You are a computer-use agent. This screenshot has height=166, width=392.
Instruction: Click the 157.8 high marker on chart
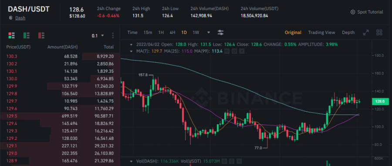[143, 75]
